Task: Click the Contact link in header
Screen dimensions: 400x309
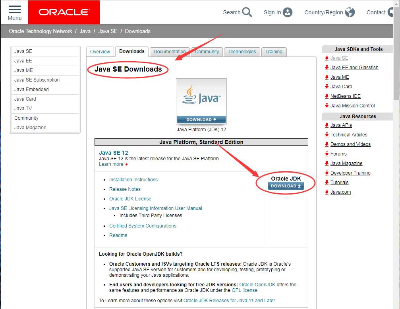Action: [x=376, y=12]
